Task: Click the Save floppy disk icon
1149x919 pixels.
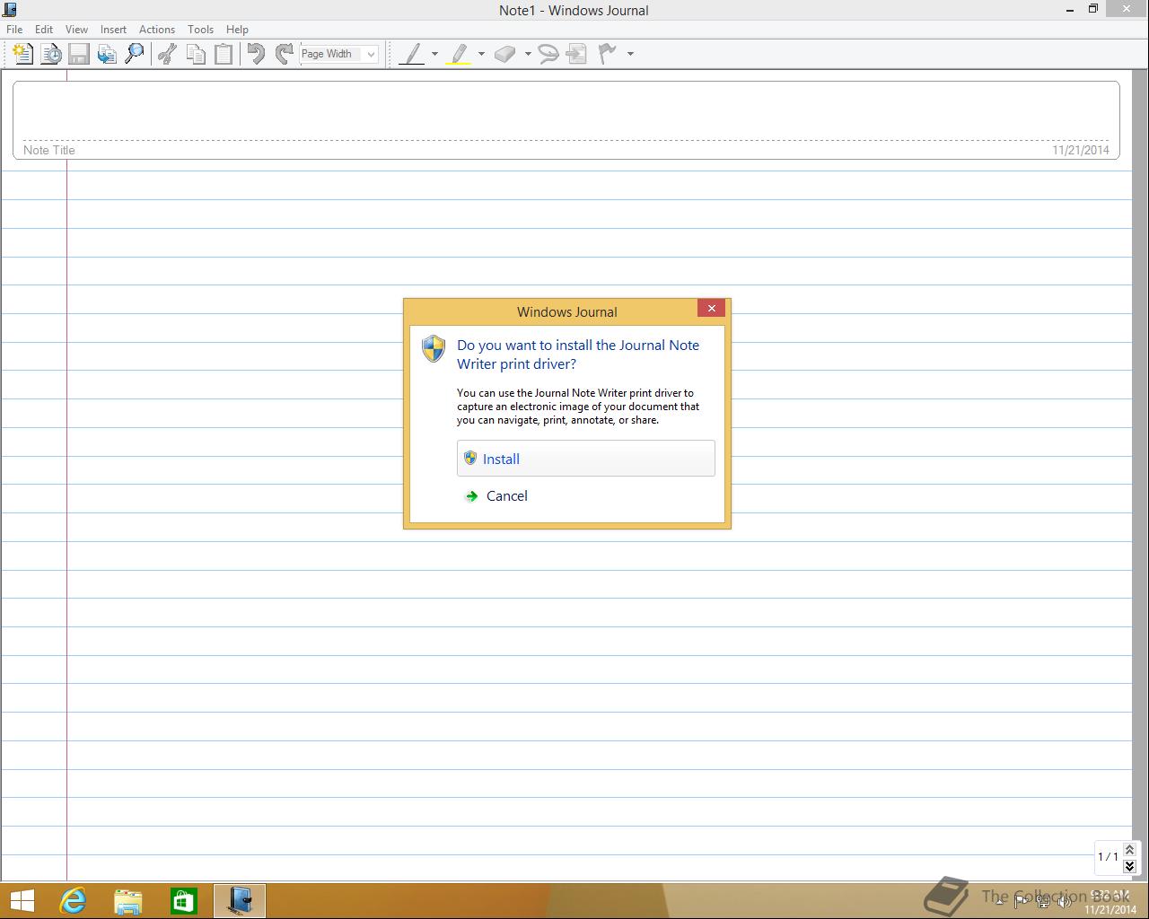Action: pyautogui.click(x=79, y=54)
